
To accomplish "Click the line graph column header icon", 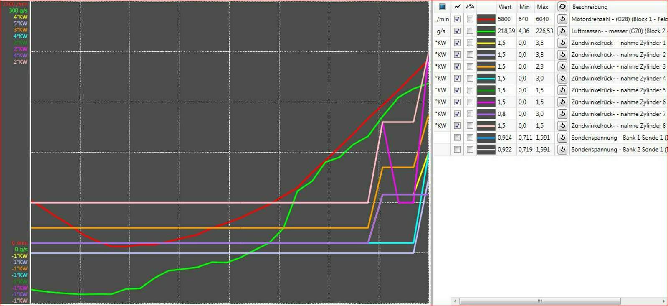I will [457, 7].
